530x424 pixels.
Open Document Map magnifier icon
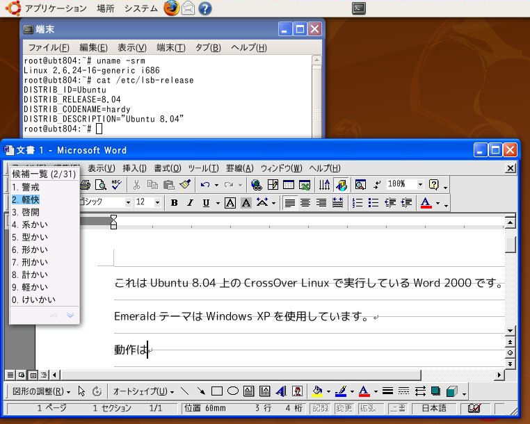pyautogui.click(x=360, y=184)
